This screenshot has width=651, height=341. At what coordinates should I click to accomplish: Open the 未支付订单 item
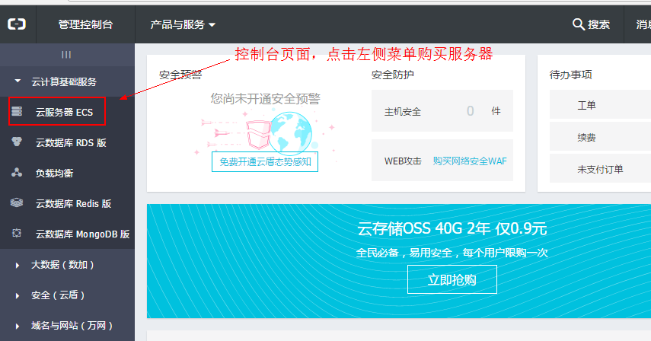click(x=600, y=169)
